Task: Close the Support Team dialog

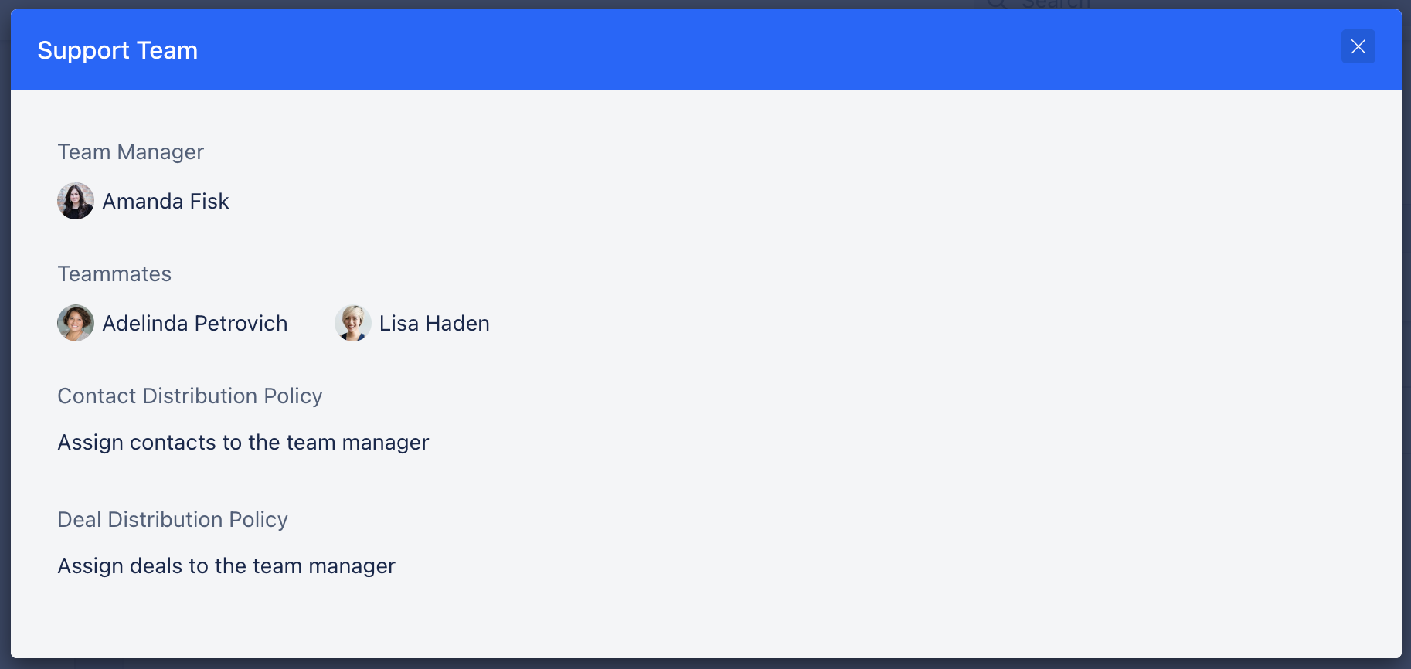Action: point(1358,47)
